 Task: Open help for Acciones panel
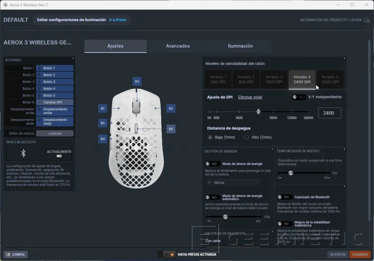(73, 59)
